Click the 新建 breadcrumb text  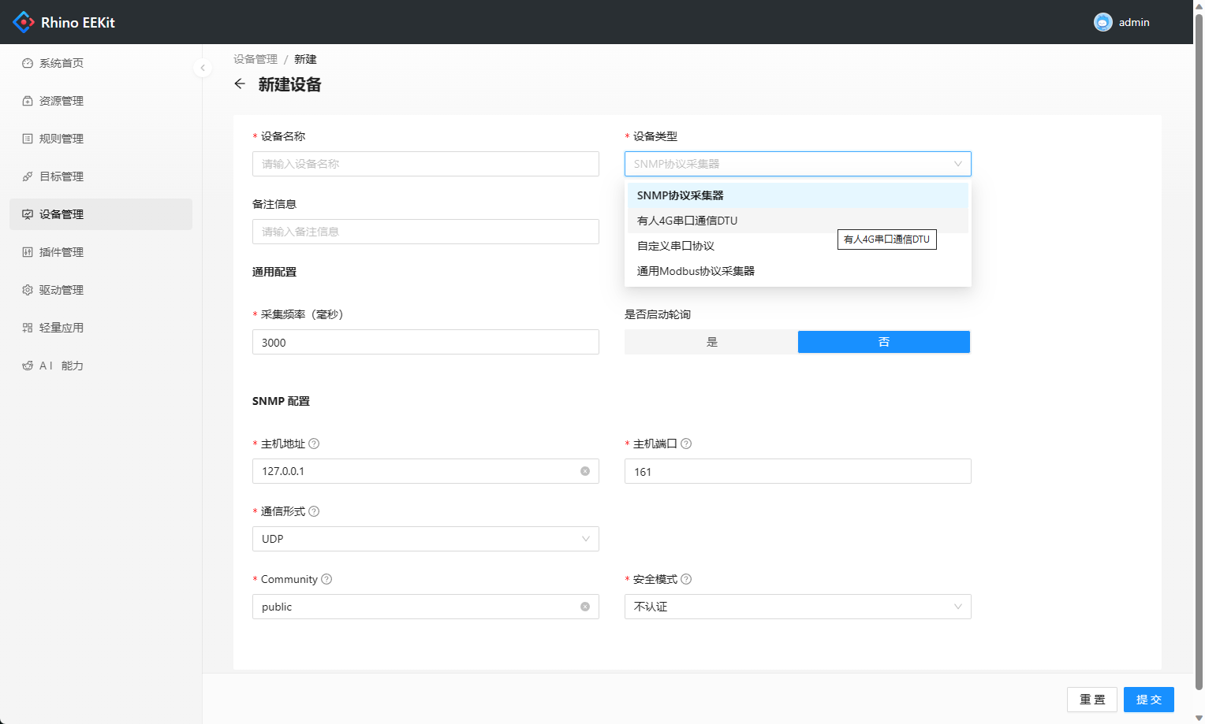point(305,59)
